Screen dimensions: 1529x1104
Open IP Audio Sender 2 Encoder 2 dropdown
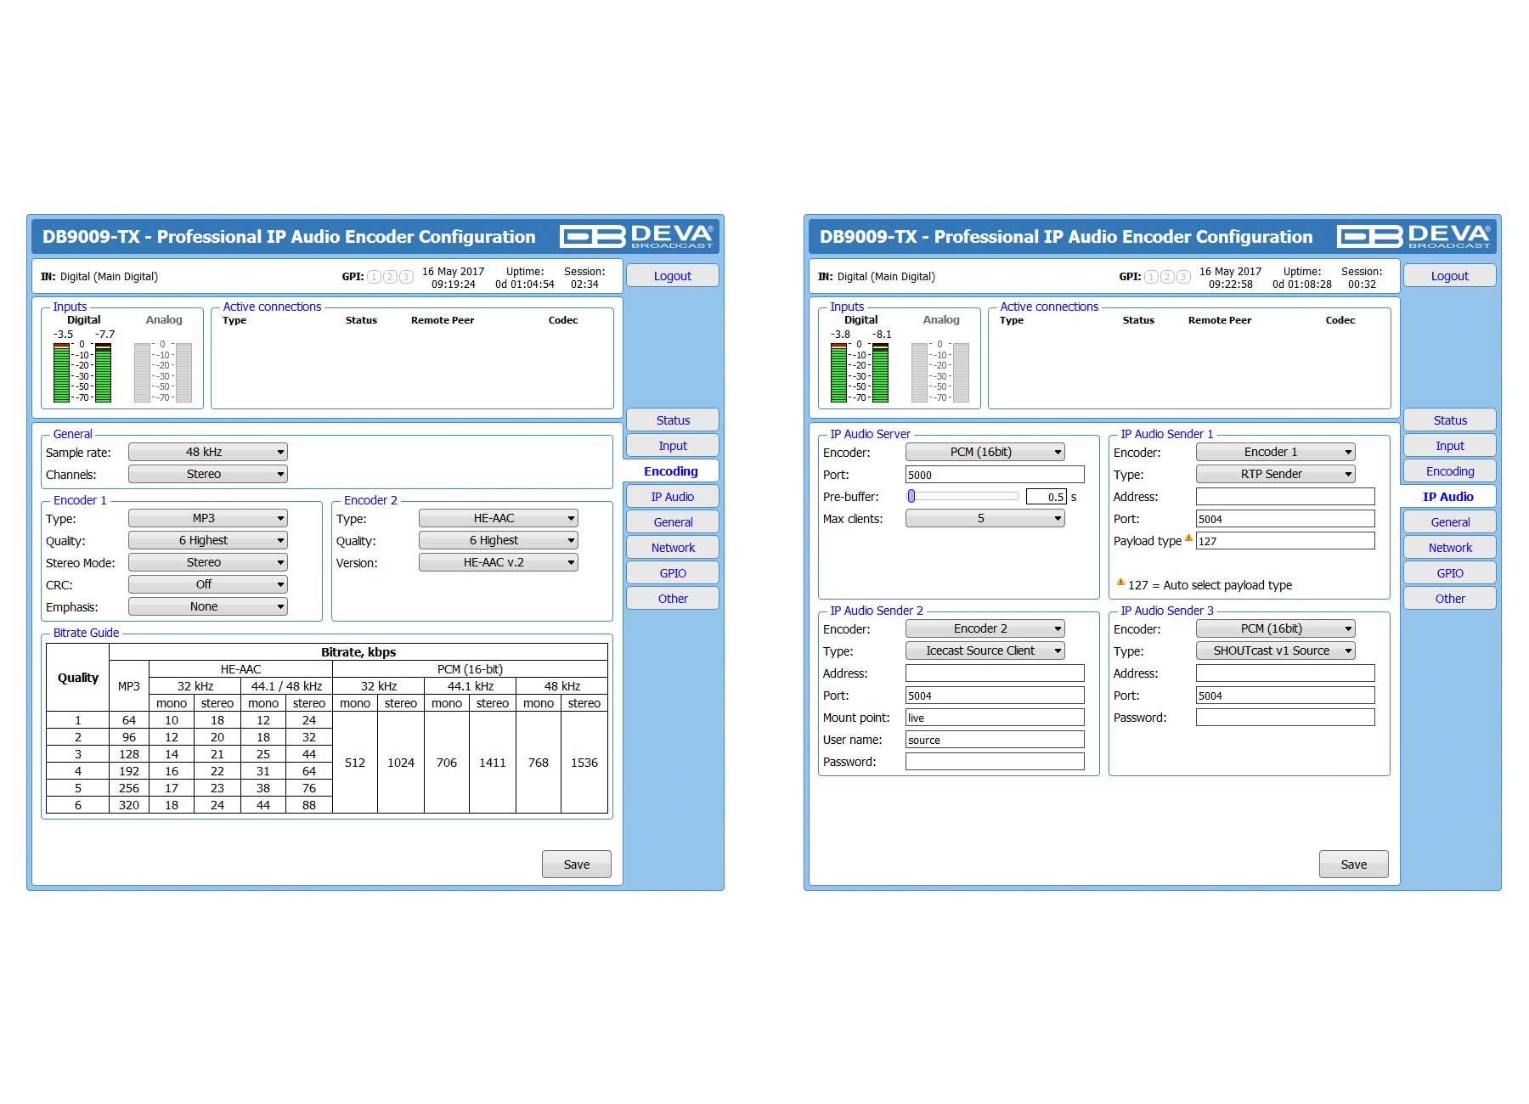[x=985, y=628]
